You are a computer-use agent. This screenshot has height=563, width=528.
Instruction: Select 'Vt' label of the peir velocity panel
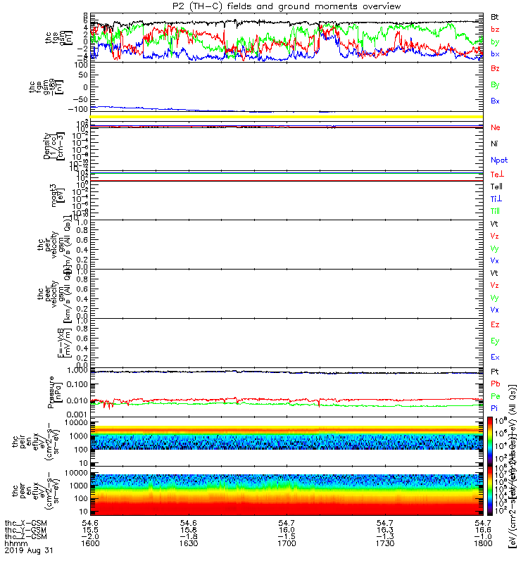pos(494,224)
